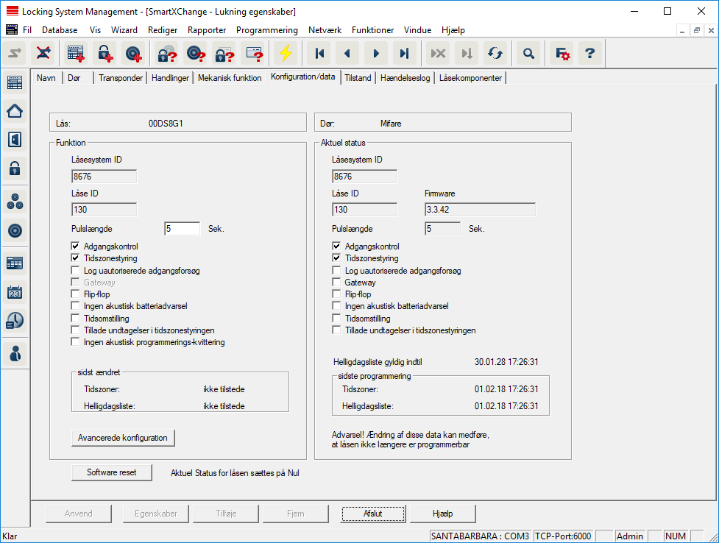Jump to the first record arrow

(x=319, y=53)
